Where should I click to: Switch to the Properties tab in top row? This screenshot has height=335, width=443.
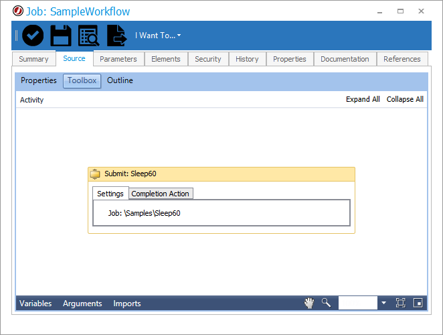(290, 59)
